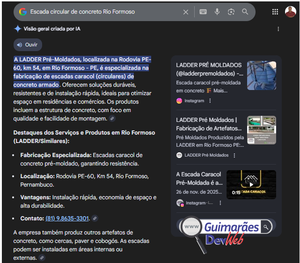Open more options for video result card
Screen dimensions: 300x263
tap(220, 203)
